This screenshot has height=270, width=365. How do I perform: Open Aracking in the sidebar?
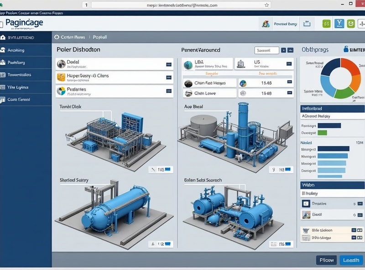point(26,50)
